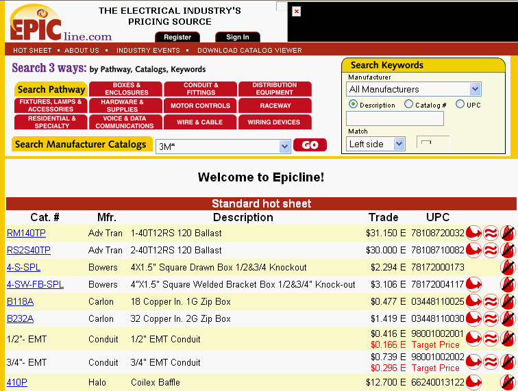Choose Raceway pathway
Image resolution: width=518 pixels, height=391 pixels.
click(275, 105)
